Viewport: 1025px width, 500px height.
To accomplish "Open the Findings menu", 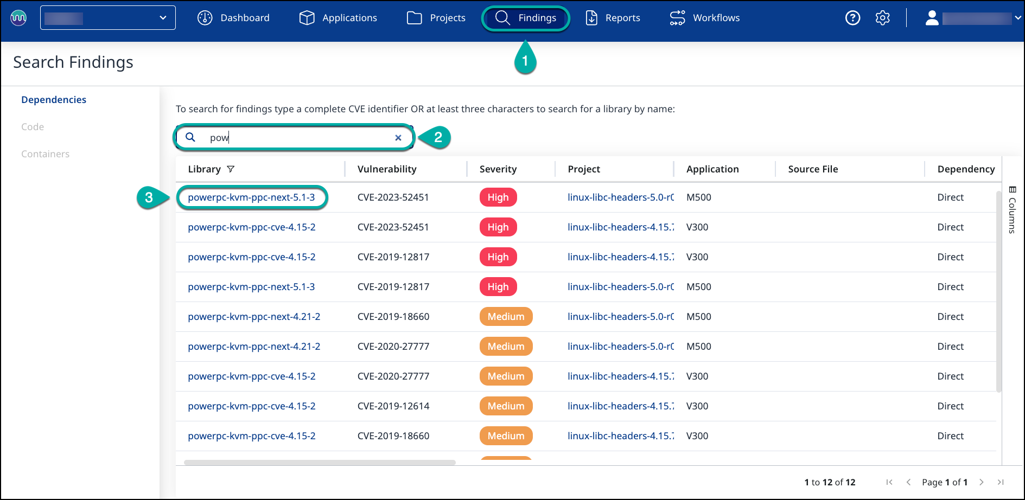I will coord(526,18).
